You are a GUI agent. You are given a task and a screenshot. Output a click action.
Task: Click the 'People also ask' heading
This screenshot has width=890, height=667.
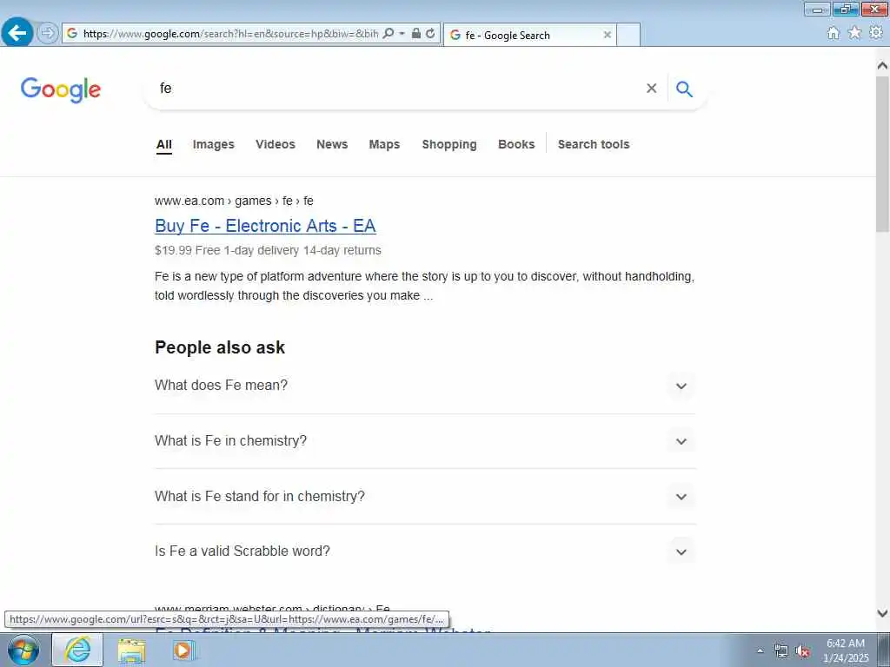[x=220, y=347]
